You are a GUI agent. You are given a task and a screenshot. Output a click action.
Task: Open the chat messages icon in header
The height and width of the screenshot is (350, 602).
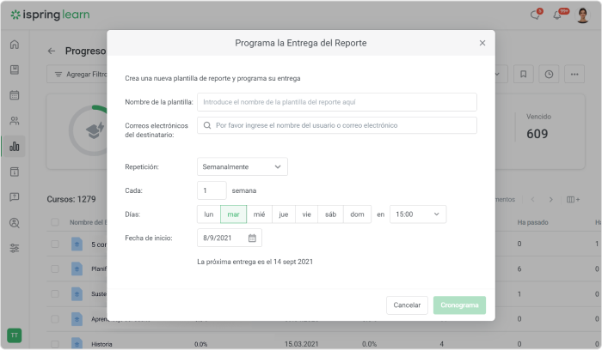click(536, 15)
